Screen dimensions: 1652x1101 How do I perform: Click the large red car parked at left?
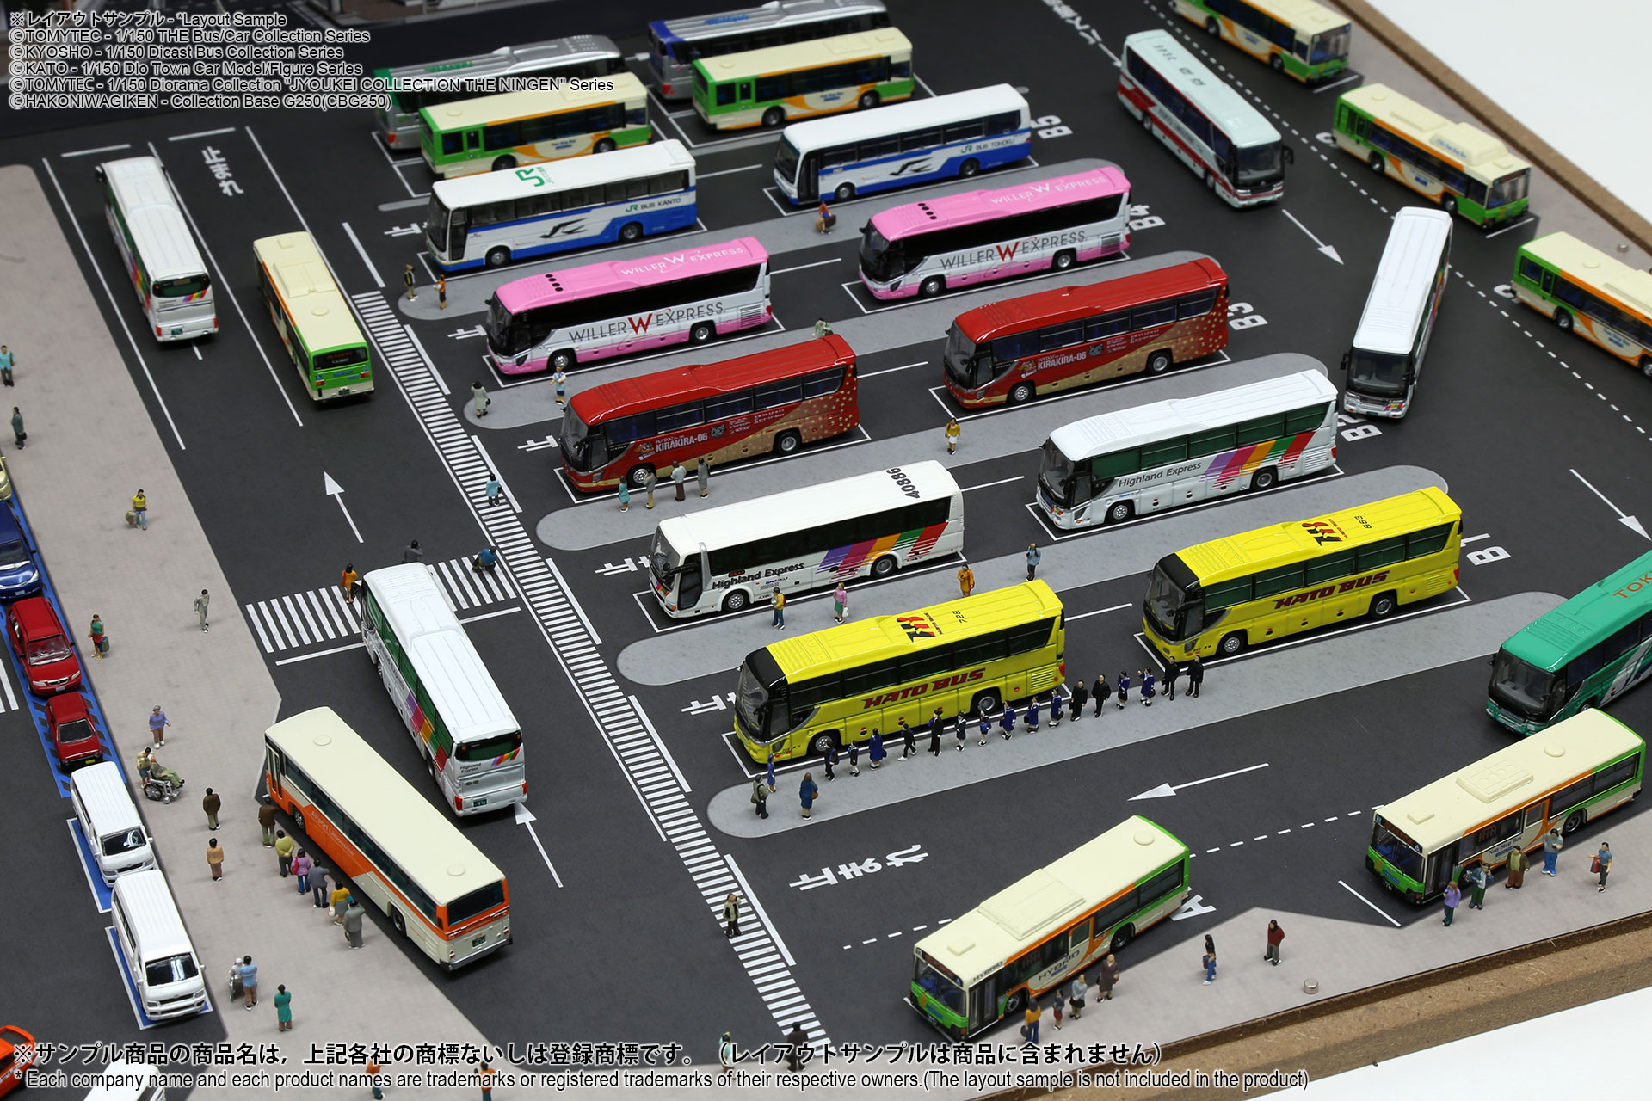pyautogui.click(x=43, y=645)
